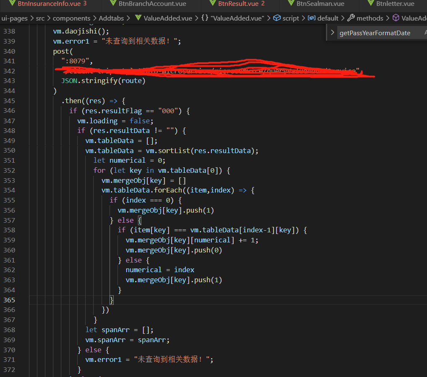Click vm.error1 assignment on line 339
The image size is (427, 377).
tap(117, 41)
